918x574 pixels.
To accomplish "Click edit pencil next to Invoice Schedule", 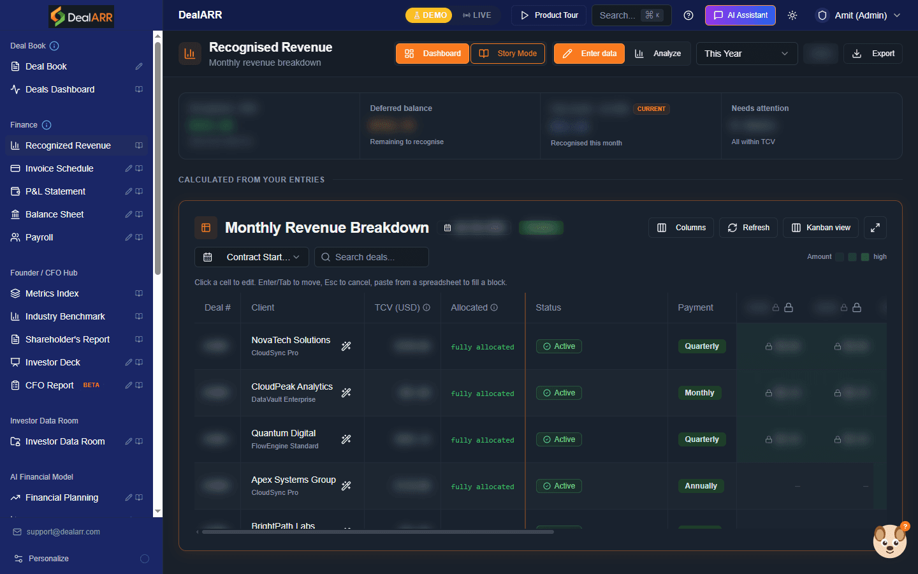I will [129, 168].
